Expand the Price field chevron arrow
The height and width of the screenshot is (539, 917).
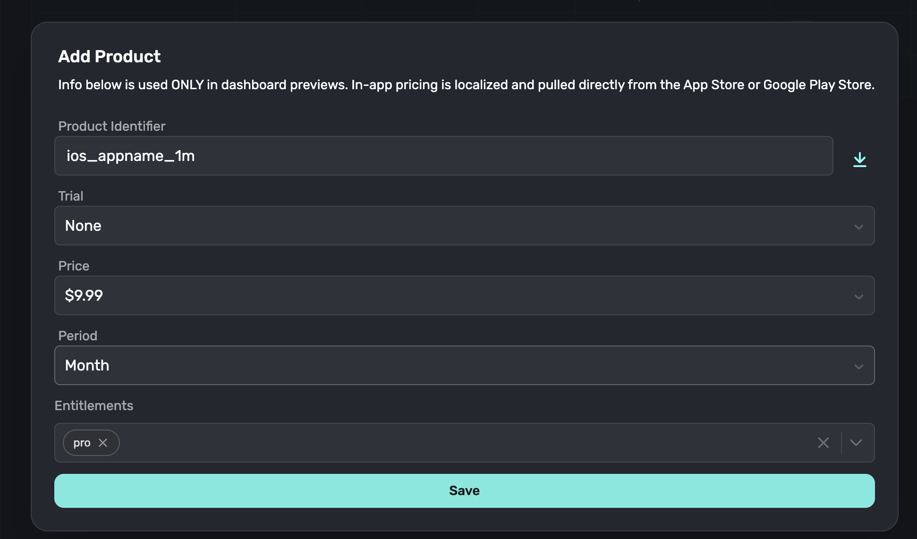pyautogui.click(x=859, y=297)
